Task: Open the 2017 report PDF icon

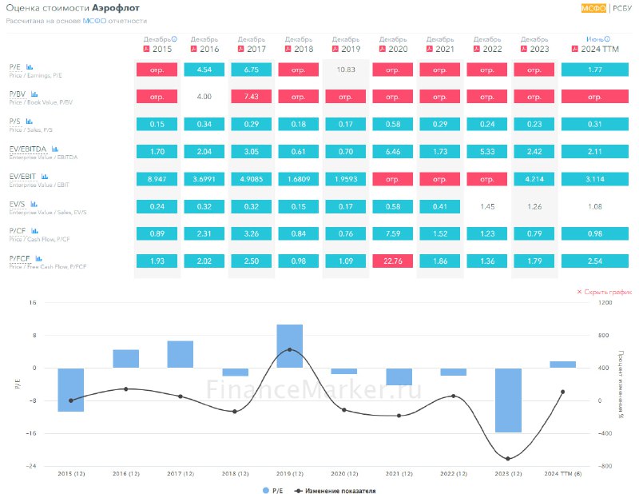Action: pos(241,49)
